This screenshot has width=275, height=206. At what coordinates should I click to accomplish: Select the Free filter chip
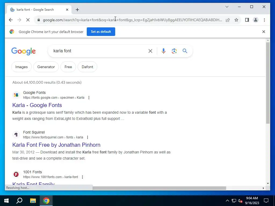tap(68, 67)
